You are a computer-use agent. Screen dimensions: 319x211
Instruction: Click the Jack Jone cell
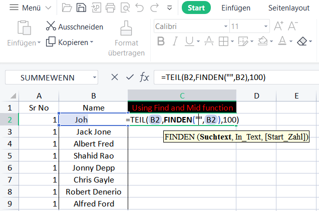tap(93, 132)
